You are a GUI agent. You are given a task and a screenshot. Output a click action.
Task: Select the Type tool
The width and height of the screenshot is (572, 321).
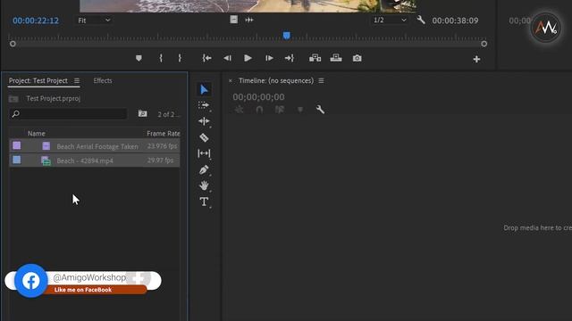point(204,202)
